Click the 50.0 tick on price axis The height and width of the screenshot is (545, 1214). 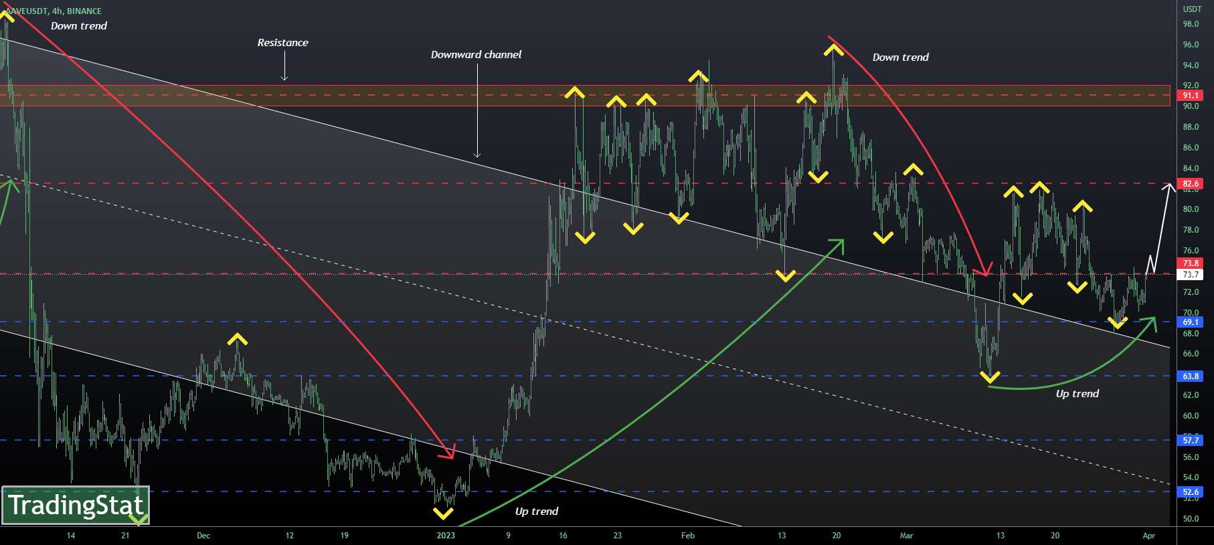(1191, 519)
